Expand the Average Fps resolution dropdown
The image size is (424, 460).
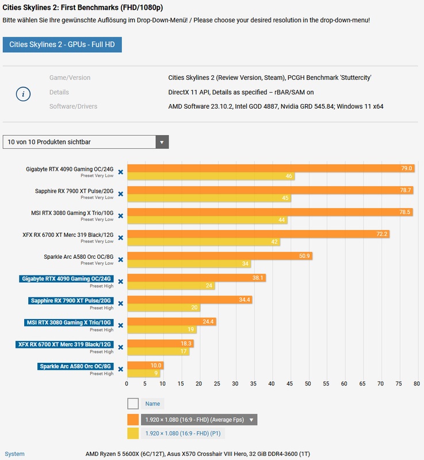click(x=251, y=420)
